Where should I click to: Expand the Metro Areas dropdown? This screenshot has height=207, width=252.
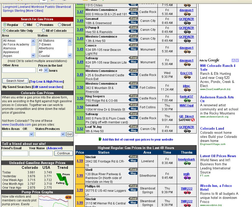pyautogui.click(x=18, y=134)
